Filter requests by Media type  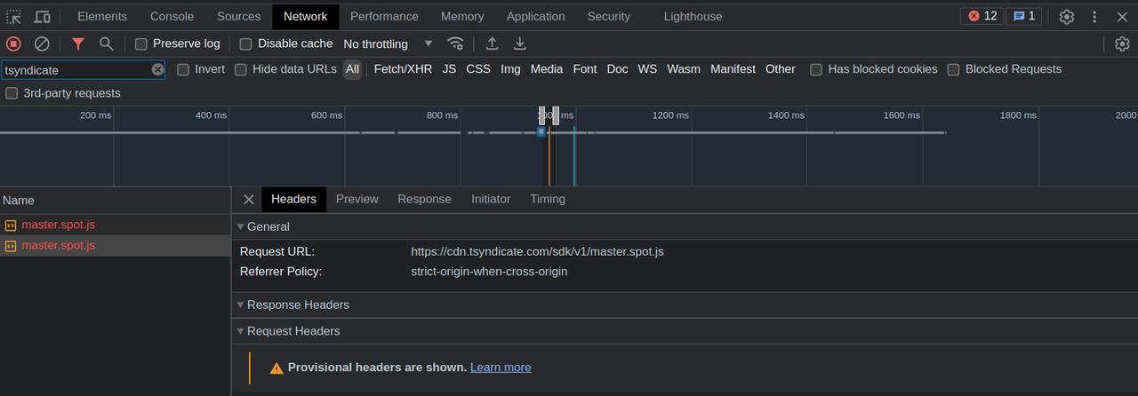(547, 69)
